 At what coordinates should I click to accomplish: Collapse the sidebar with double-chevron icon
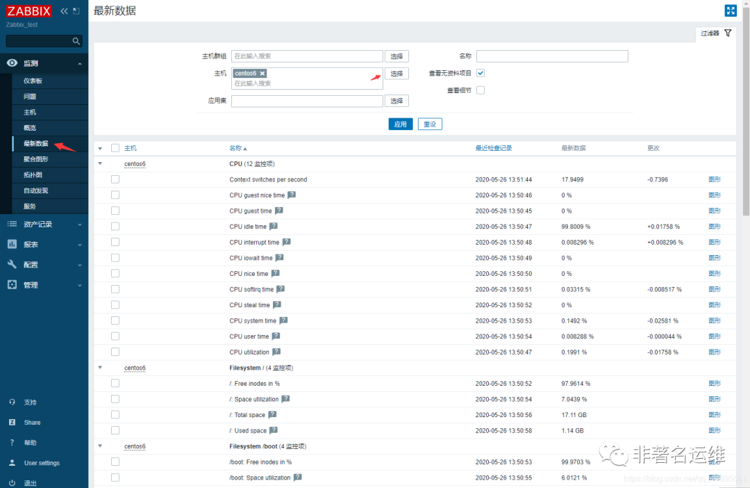click(x=64, y=11)
